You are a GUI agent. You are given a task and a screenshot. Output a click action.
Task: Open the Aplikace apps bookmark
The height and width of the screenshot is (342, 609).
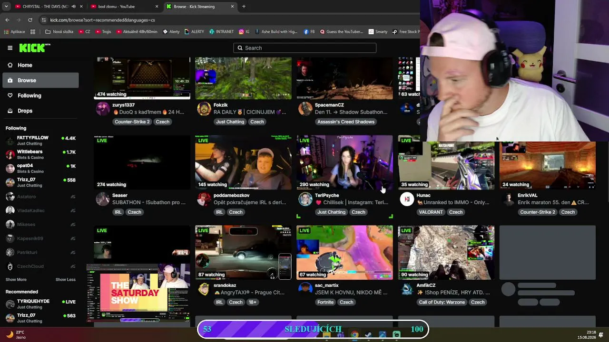[x=15, y=32]
